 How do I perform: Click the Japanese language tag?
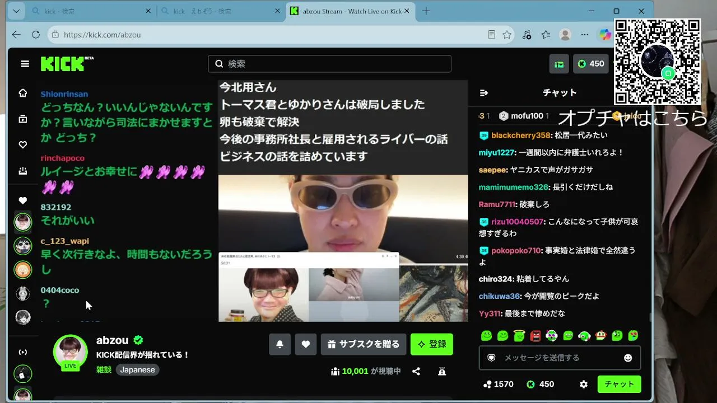[137, 370]
